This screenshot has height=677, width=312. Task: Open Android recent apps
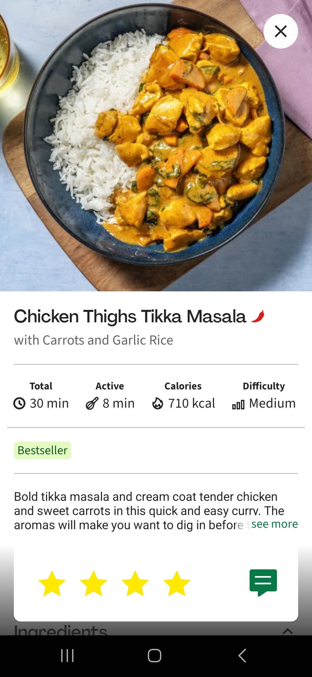[x=67, y=656]
